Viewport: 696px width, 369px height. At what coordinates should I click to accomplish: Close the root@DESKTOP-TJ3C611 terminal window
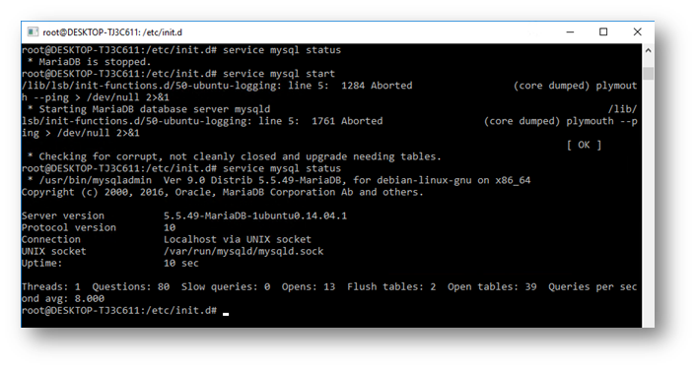(x=638, y=31)
